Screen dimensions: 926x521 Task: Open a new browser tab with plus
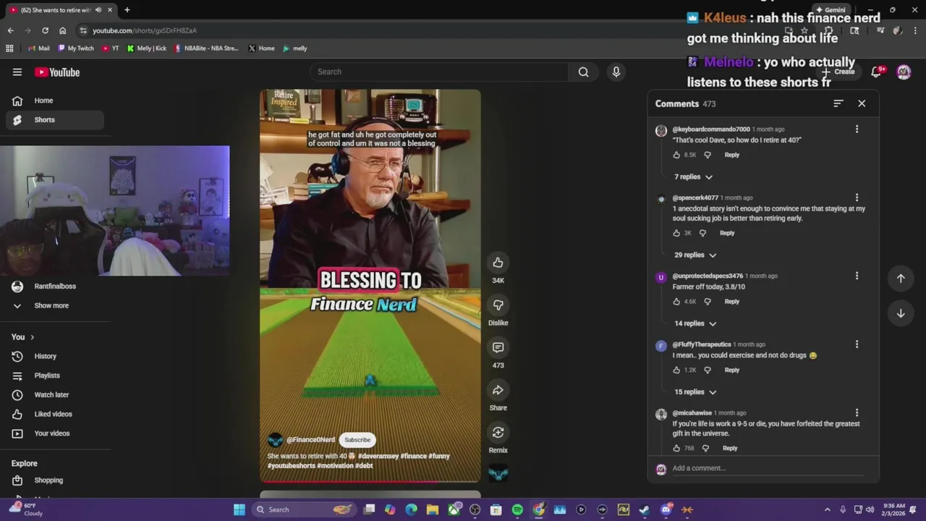(127, 10)
